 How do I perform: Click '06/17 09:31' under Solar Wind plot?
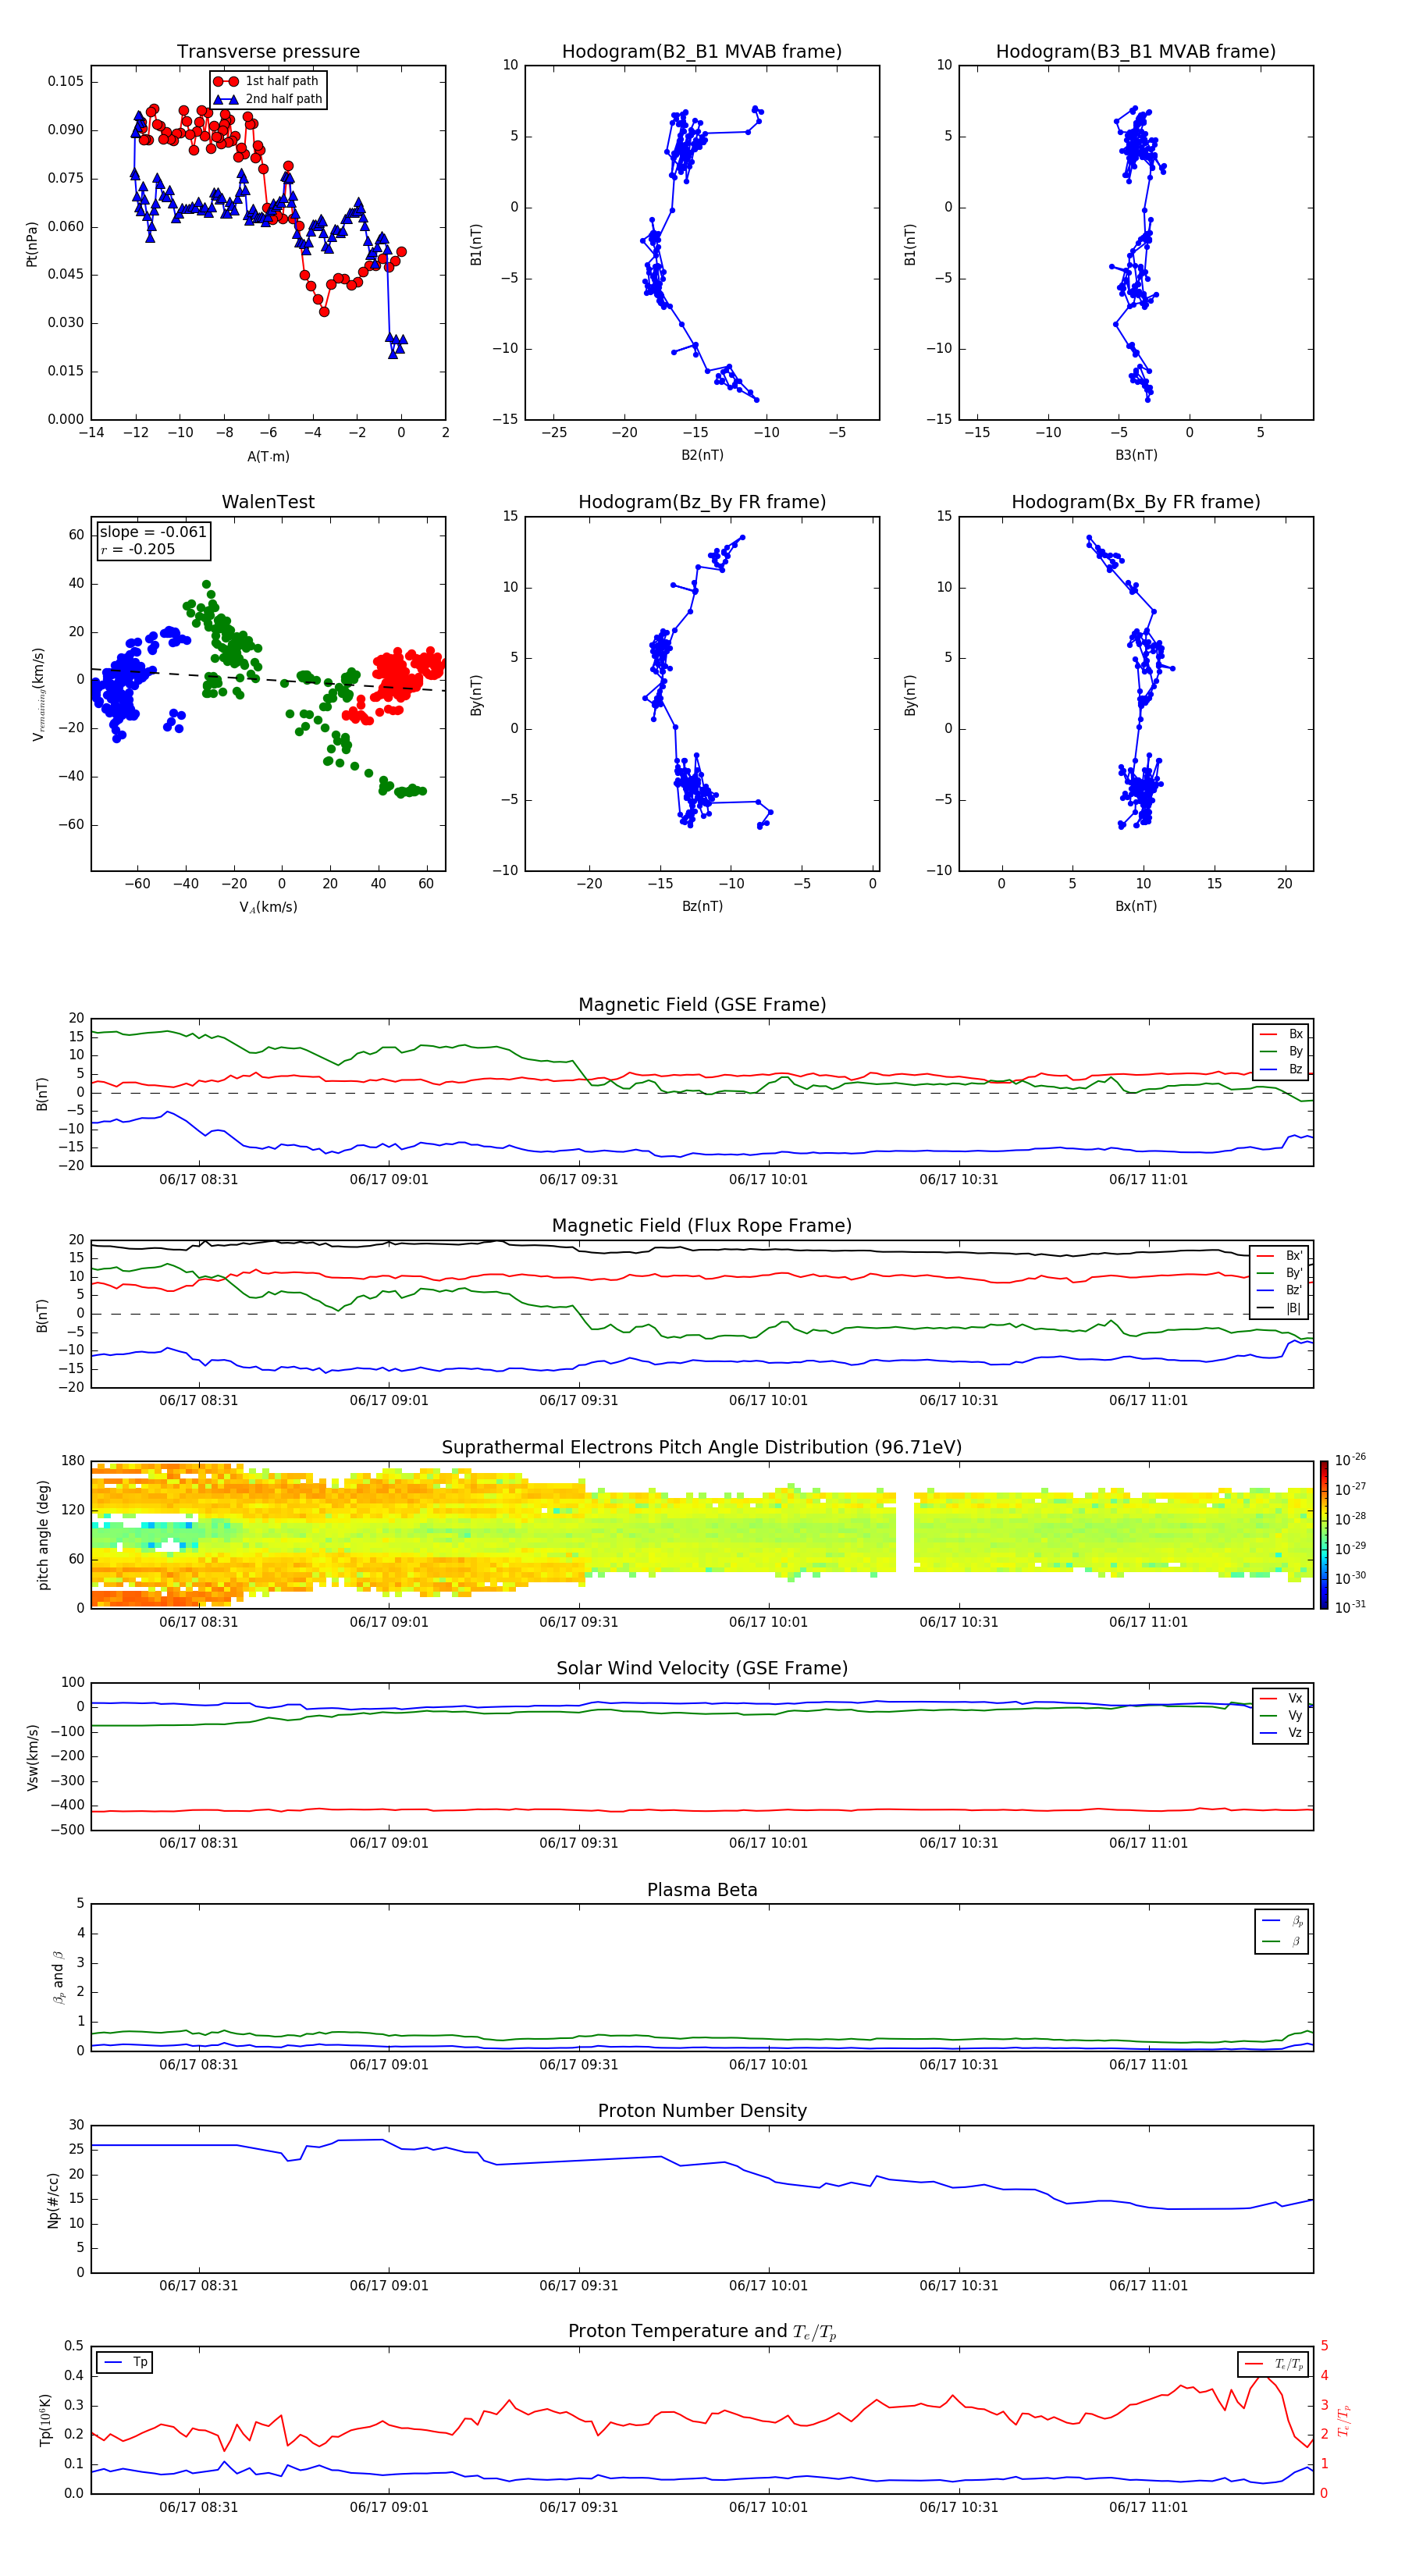coord(579,1843)
